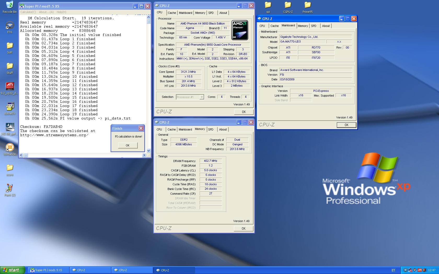439x274 pixels.
Task: Click the ATI tray icon in system tray
Action: click(x=419, y=270)
